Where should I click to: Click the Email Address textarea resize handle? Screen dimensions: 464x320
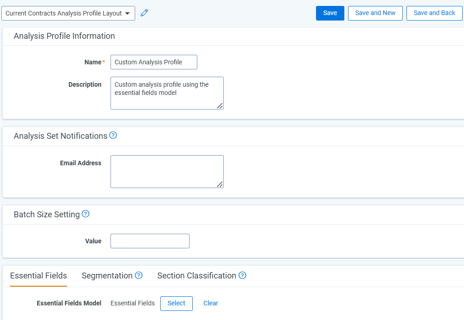pyautogui.click(x=220, y=184)
